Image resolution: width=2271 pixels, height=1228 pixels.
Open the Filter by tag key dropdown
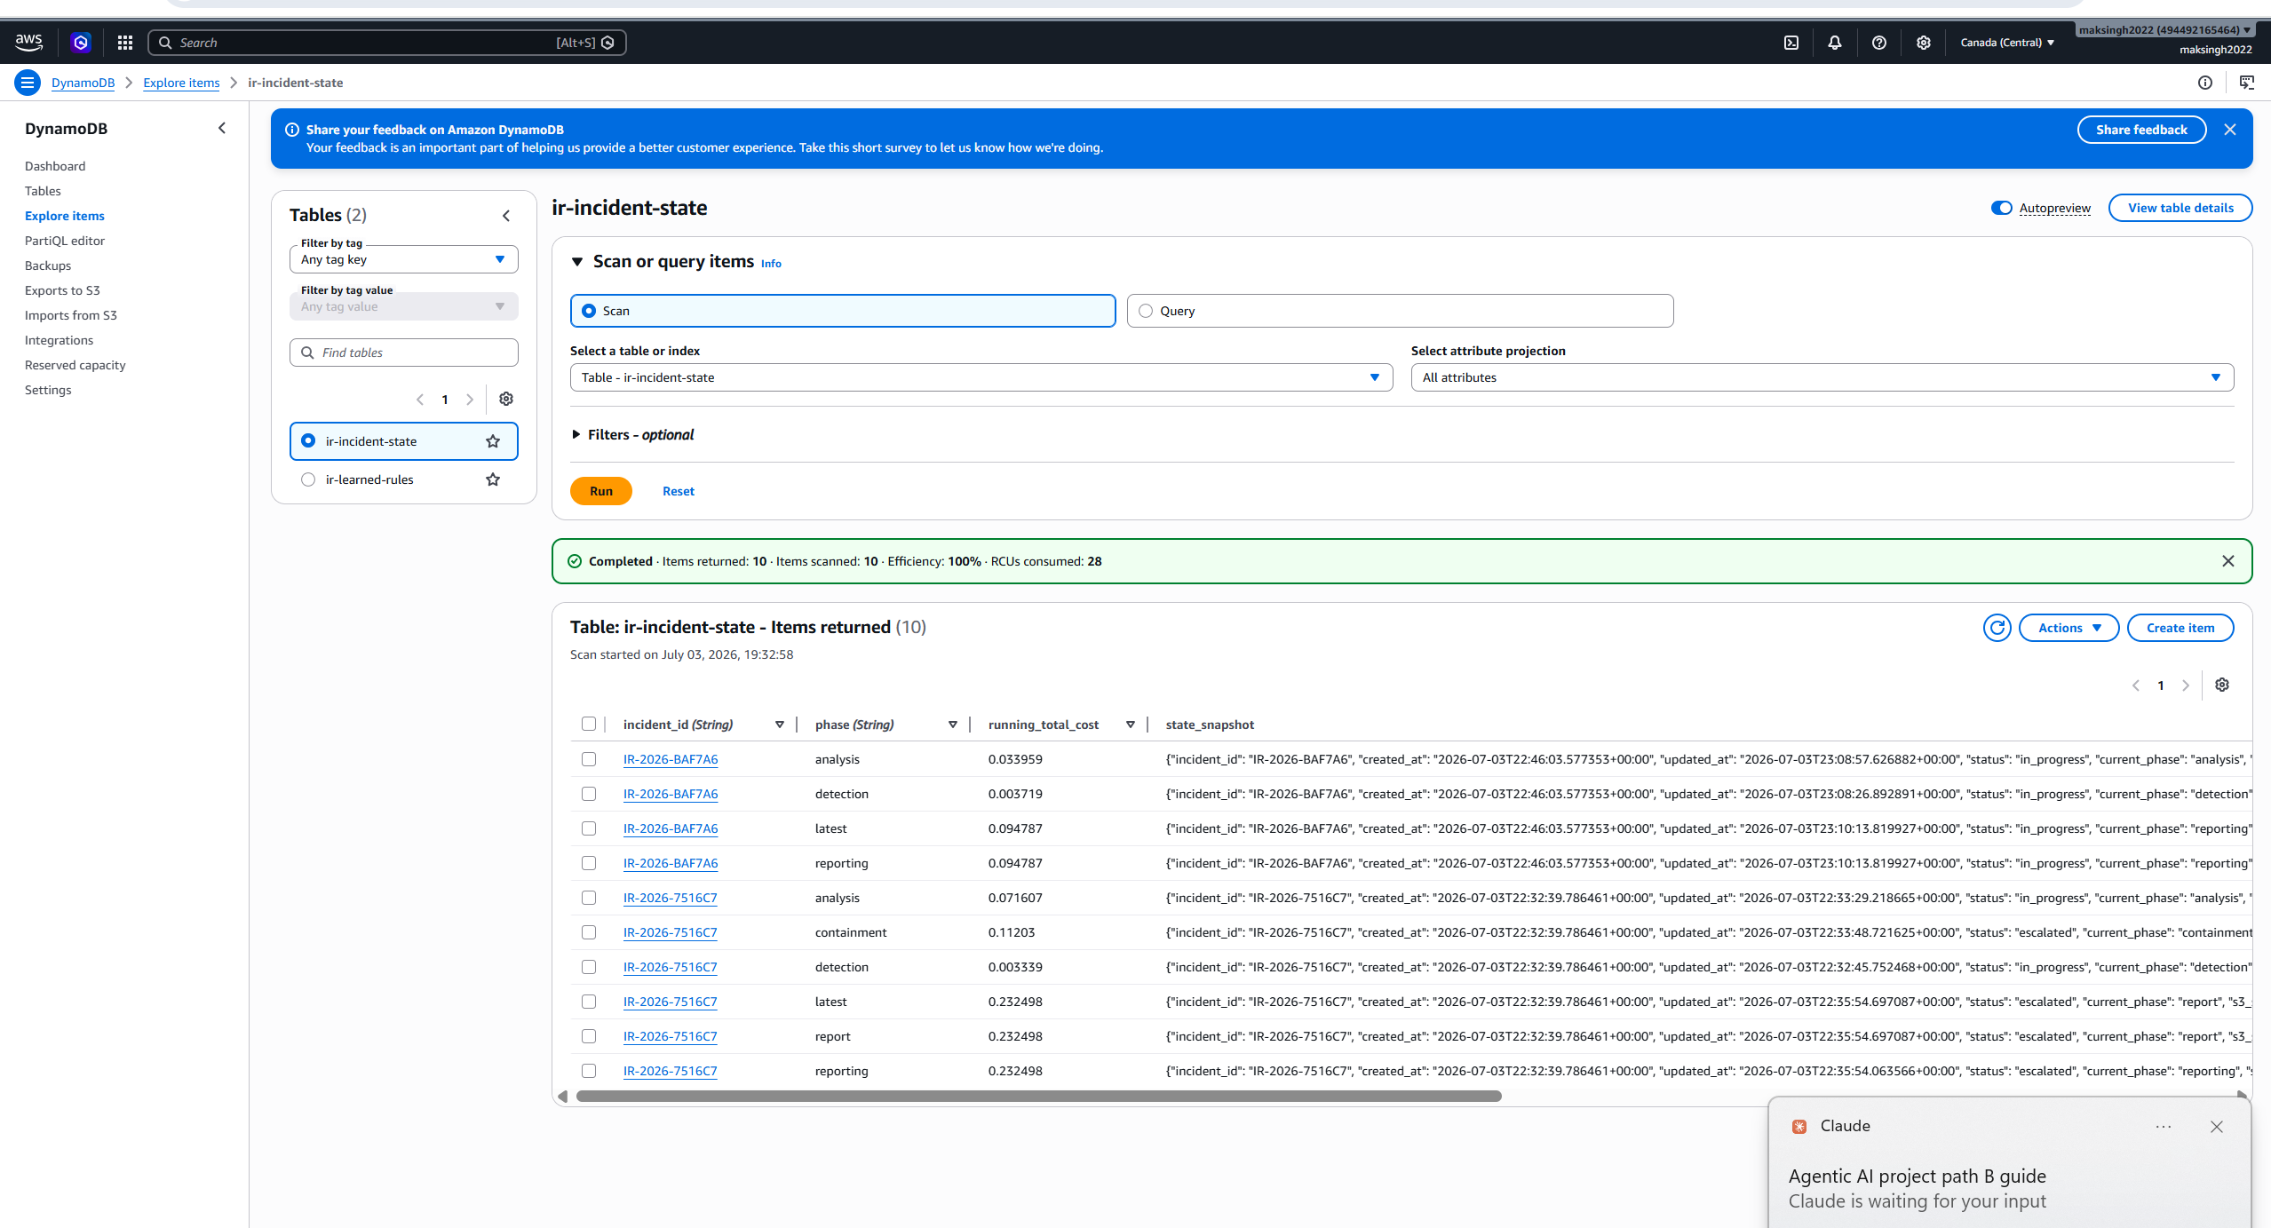(404, 259)
